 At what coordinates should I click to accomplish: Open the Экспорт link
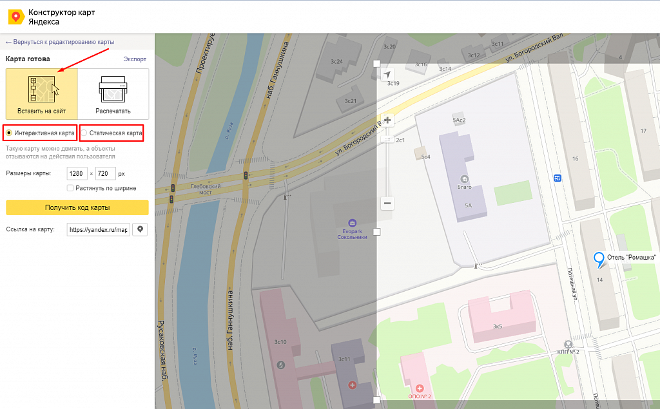[x=135, y=59]
